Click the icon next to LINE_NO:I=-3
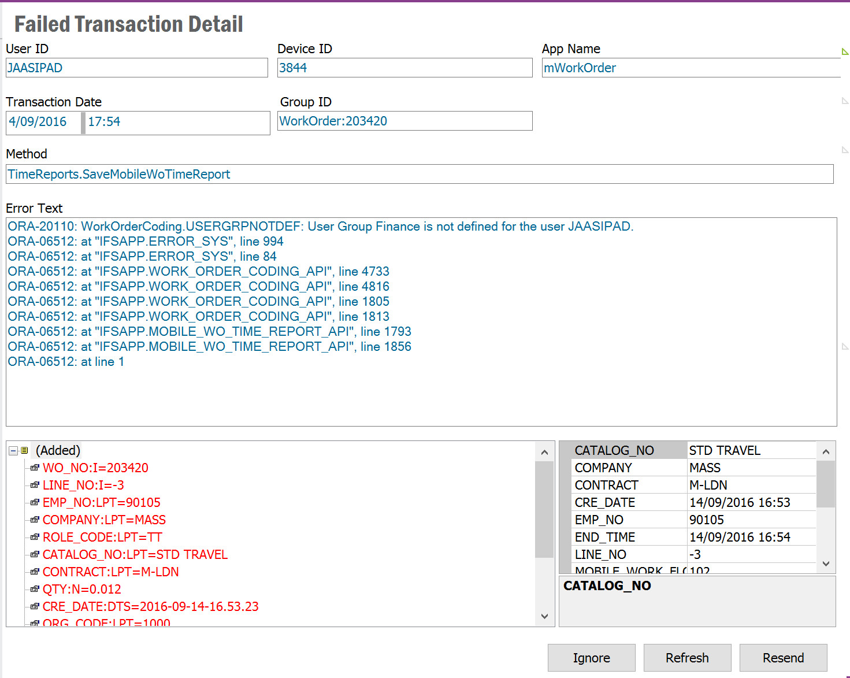Image resolution: width=850 pixels, height=678 pixels. click(x=35, y=485)
